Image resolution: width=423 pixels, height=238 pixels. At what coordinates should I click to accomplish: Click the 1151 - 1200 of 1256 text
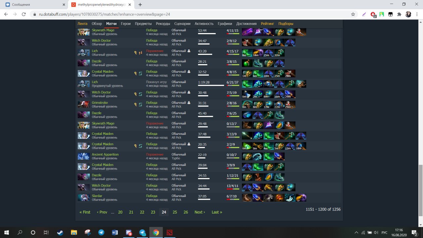click(323, 209)
